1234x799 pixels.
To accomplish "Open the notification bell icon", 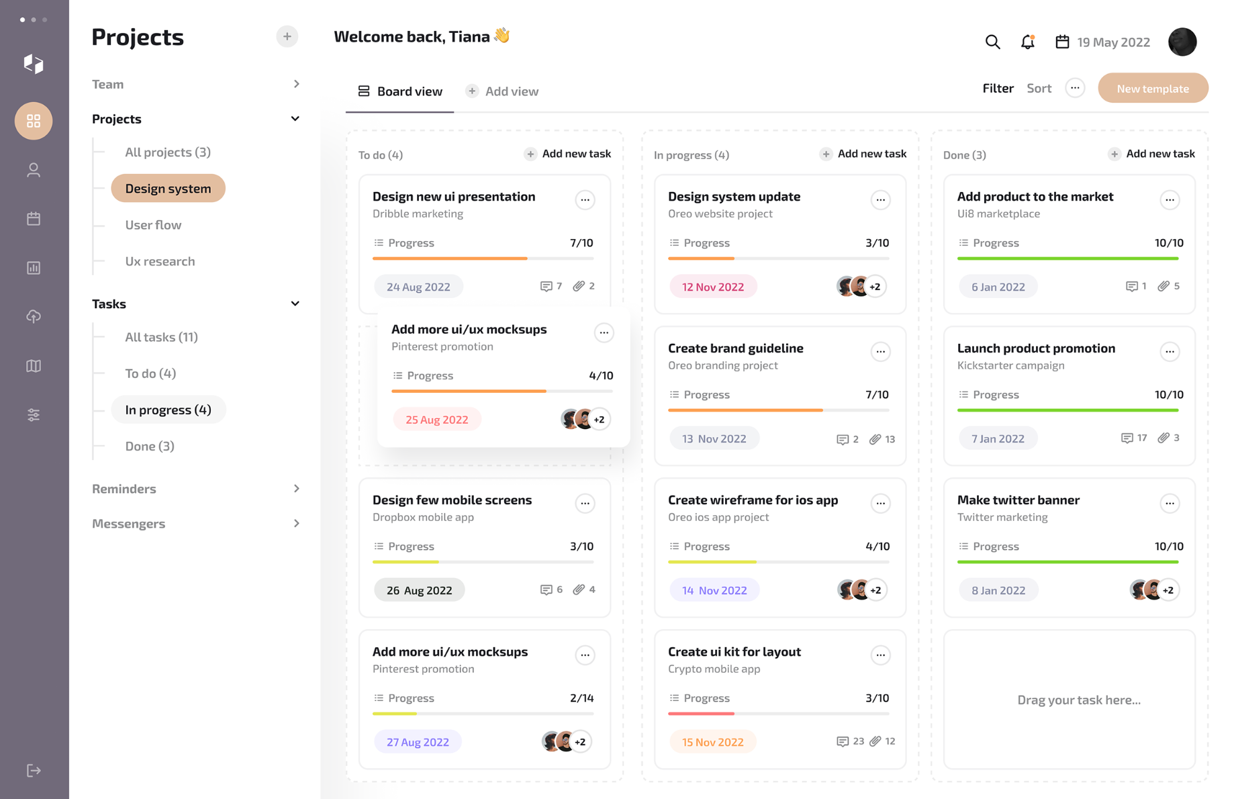I will [1027, 42].
